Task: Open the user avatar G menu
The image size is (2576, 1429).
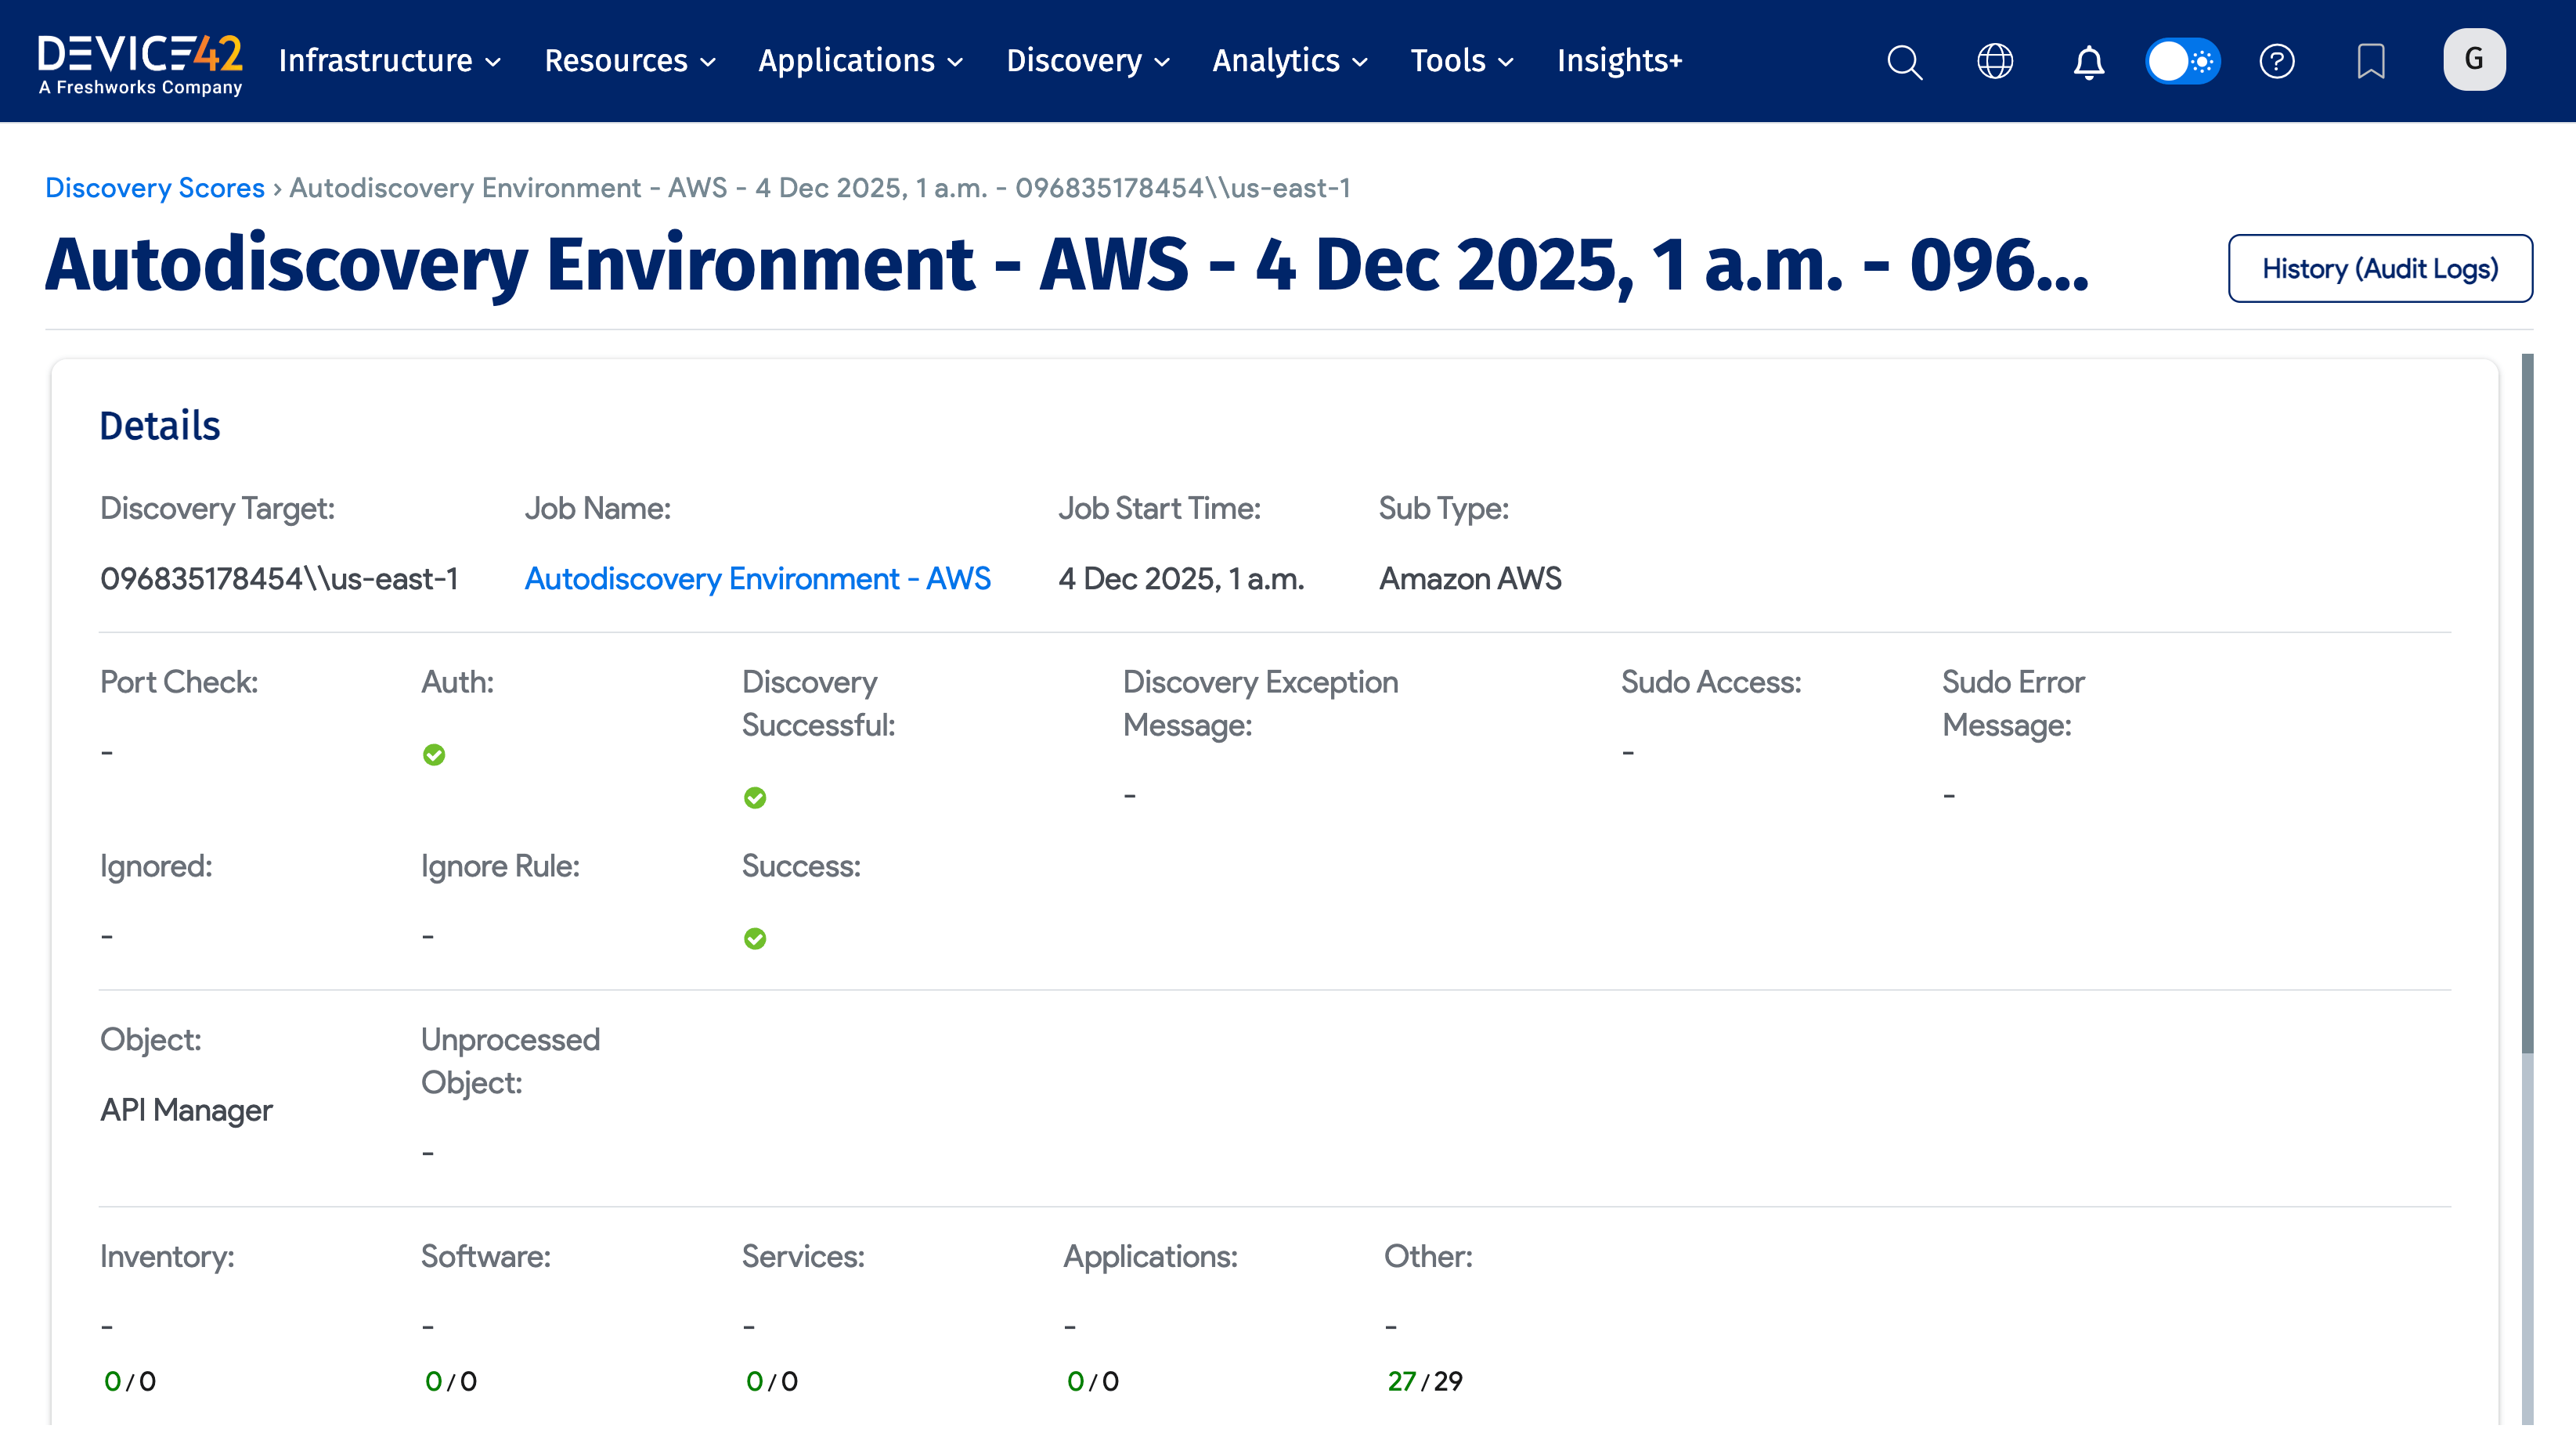Action: click(x=2474, y=60)
